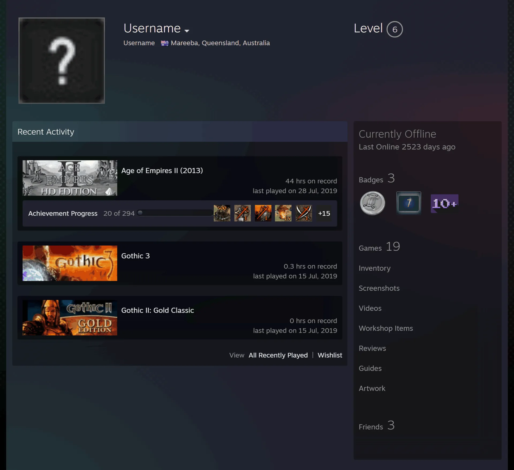Click the Level text label

[368, 28]
